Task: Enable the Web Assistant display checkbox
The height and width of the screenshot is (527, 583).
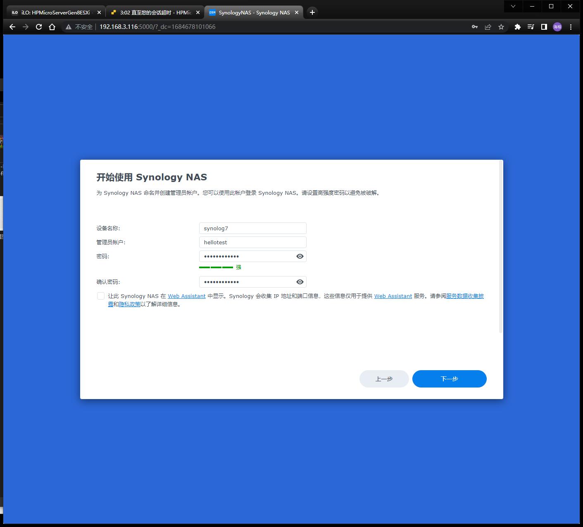Action: pos(101,296)
